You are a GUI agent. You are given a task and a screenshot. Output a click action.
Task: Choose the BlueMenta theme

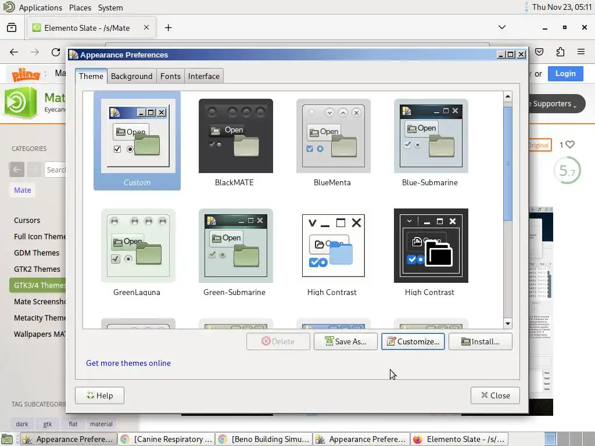pos(333,142)
